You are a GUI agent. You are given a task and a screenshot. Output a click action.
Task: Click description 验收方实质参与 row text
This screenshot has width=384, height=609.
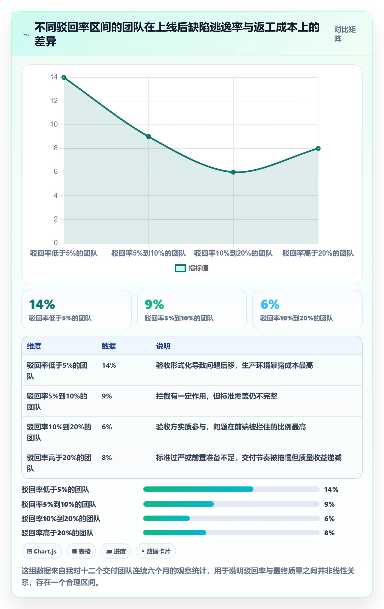pos(231,427)
